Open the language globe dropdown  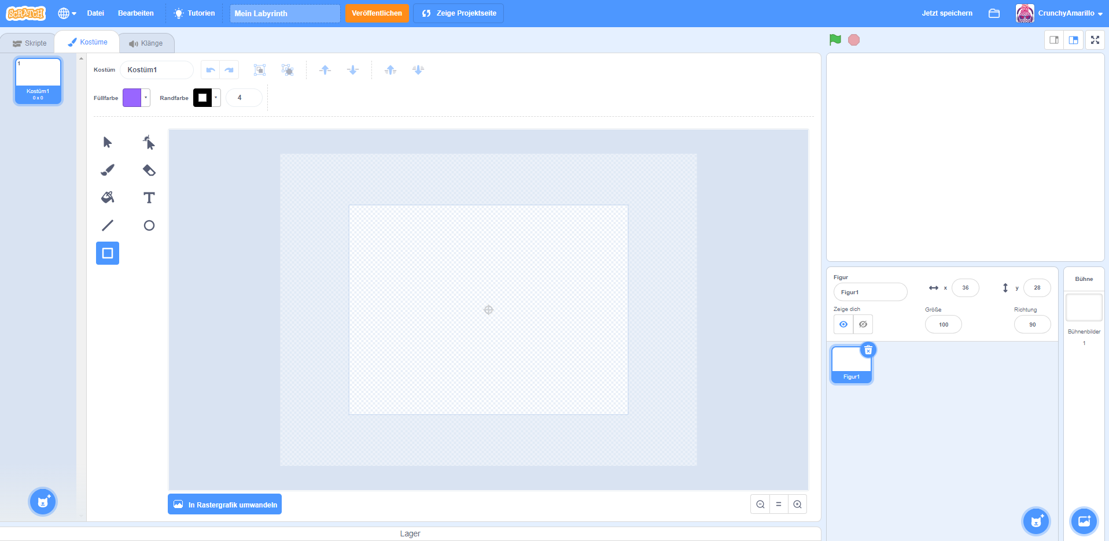(x=67, y=13)
